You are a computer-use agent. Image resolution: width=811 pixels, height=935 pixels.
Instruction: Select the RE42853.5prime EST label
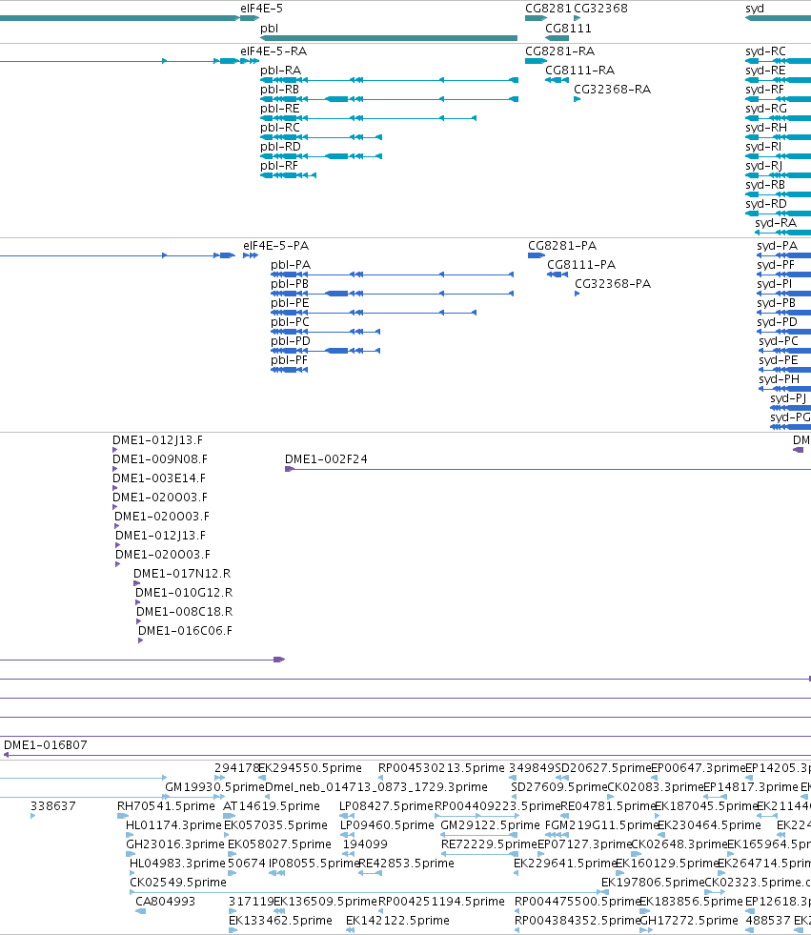(406, 864)
